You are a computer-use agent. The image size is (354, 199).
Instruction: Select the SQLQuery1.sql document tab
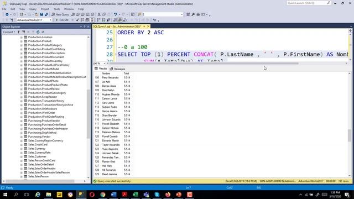[117, 27]
